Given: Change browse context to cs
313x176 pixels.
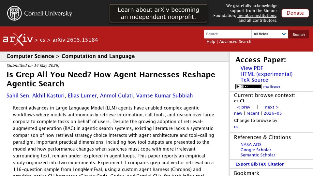Looking at the screenshot, I should 236,127.
